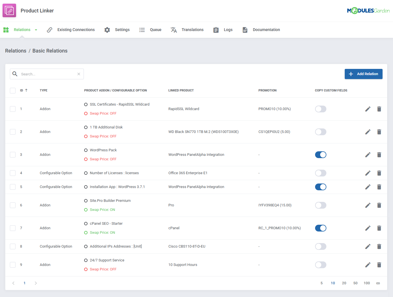The width and height of the screenshot is (393, 297).
Task: Click the Add Relation button
Action: click(x=364, y=74)
